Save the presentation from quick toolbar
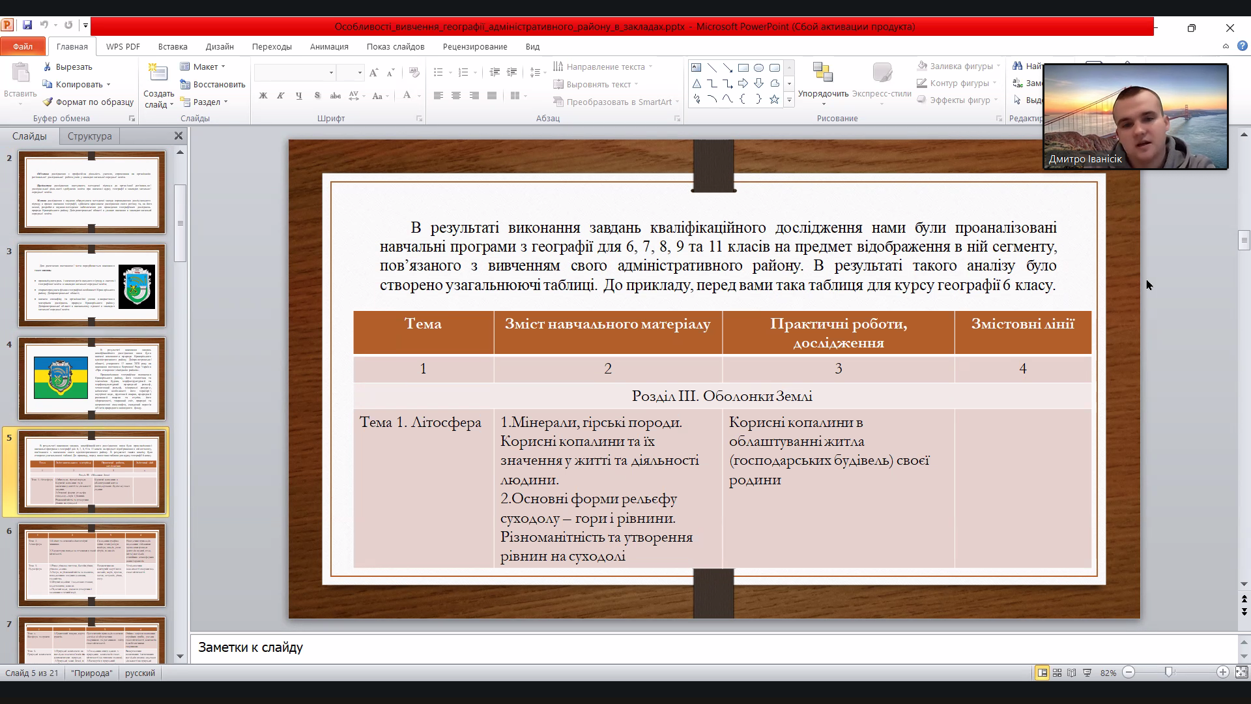The height and width of the screenshot is (704, 1251). (x=27, y=25)
